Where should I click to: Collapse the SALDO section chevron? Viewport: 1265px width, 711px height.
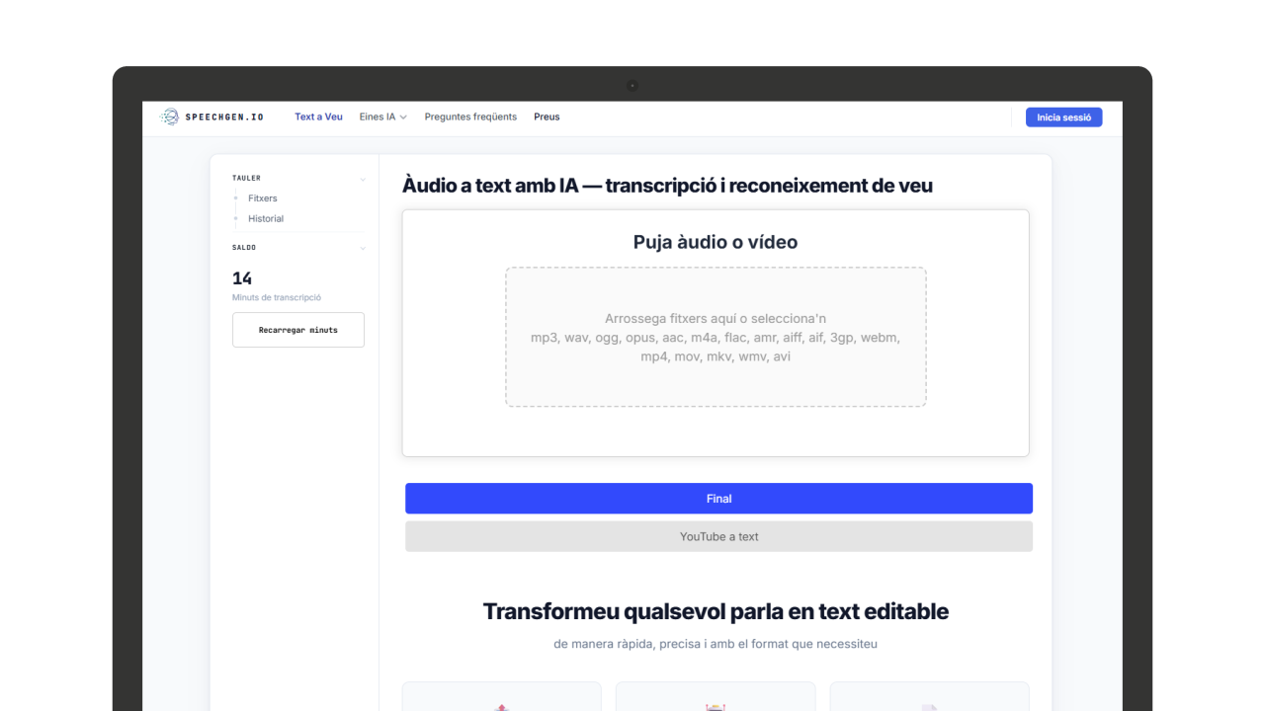pyautogui.click(x=363, y=248)
